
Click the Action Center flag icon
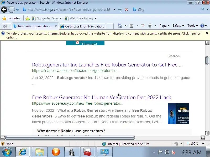[x=160, y=152]
